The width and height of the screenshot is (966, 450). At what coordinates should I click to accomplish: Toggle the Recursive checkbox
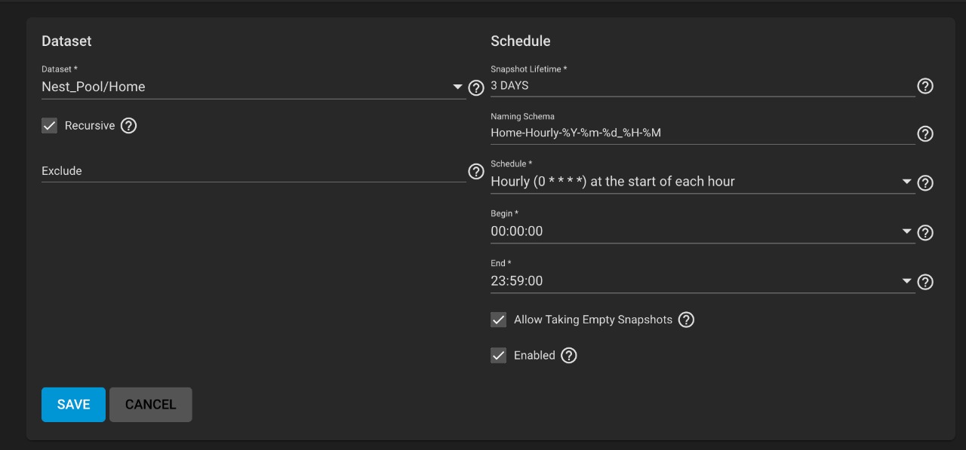pyautogui.click(x=50, y=126)
